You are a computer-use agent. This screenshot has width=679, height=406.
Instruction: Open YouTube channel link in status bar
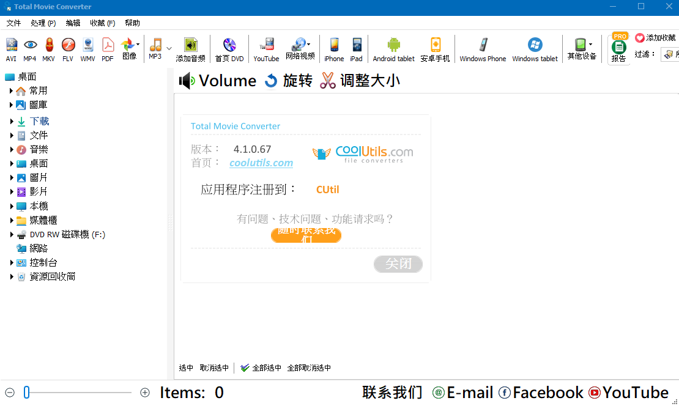pyautogui.click(x=629, y=393)
